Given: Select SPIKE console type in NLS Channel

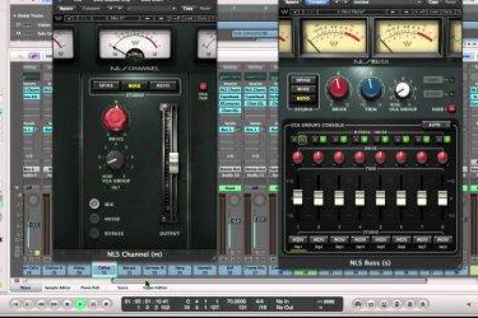Looking at the screenshot, I should tap(106, 86).
